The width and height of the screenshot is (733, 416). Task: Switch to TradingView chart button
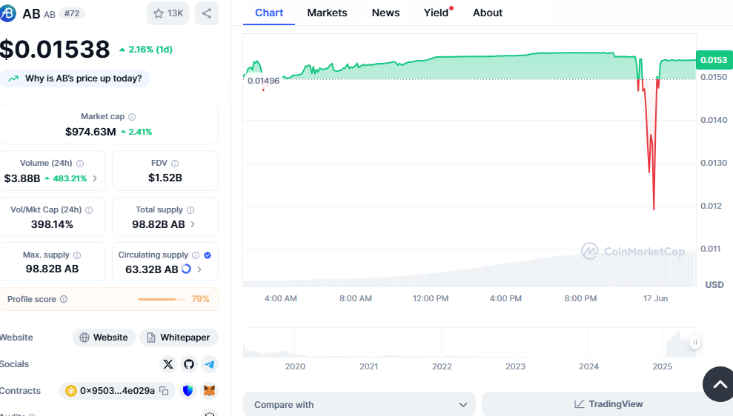coord(607,404)
